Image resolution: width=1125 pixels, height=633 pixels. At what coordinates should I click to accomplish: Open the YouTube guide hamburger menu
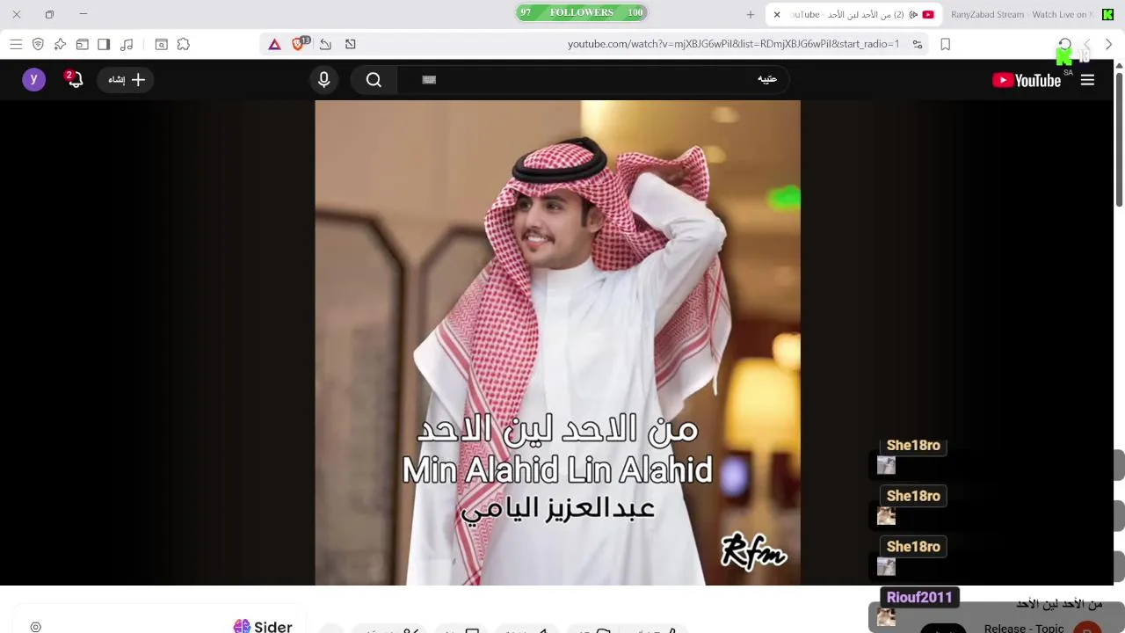1087,80
